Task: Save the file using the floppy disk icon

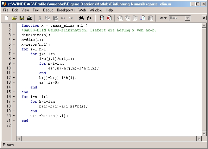Action: pyautogui.click(x=22, y=18)
